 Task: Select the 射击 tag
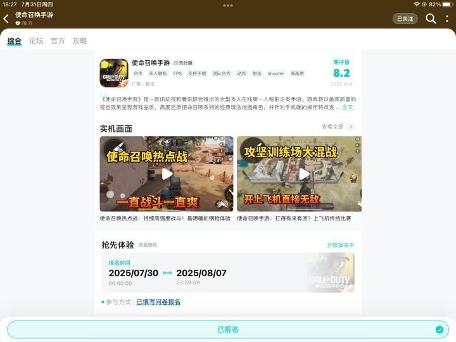(x=256, y=73)
